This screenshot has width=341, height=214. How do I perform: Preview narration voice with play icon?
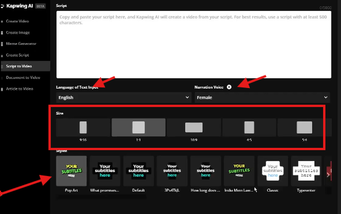[229, 87]
